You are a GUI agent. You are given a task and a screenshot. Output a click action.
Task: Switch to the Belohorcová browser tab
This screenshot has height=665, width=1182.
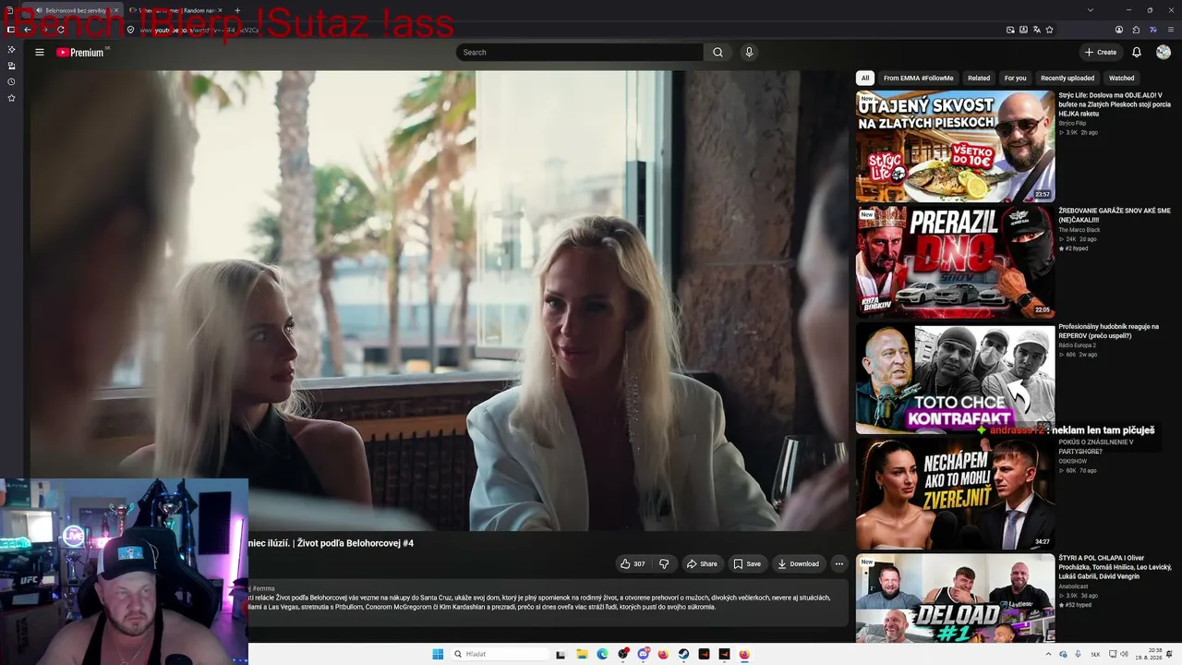pos(72,10)
